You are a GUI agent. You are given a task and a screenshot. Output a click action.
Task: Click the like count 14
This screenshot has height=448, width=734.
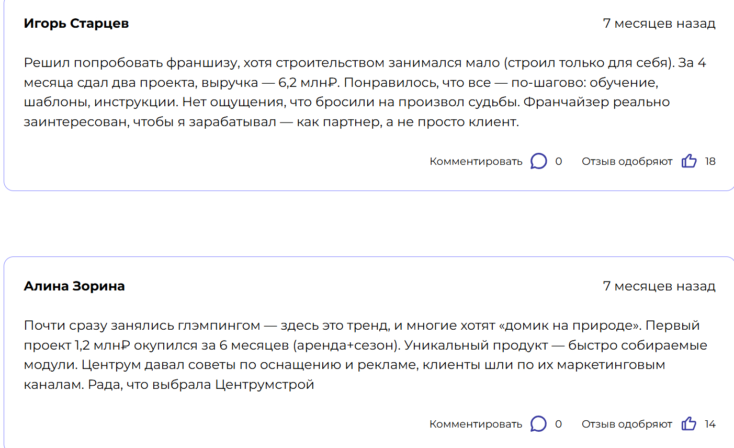pos(710,424)
